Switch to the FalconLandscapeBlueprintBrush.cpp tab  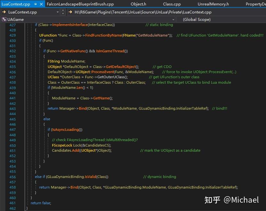[x=80, y=4]
